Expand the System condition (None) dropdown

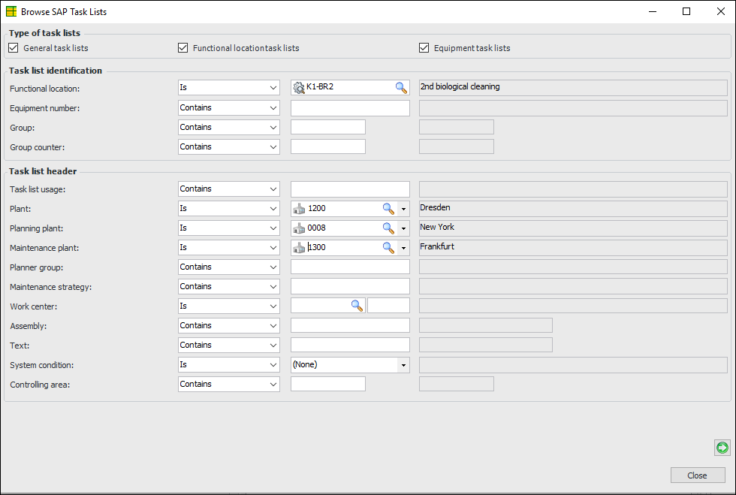click(404, 364)
